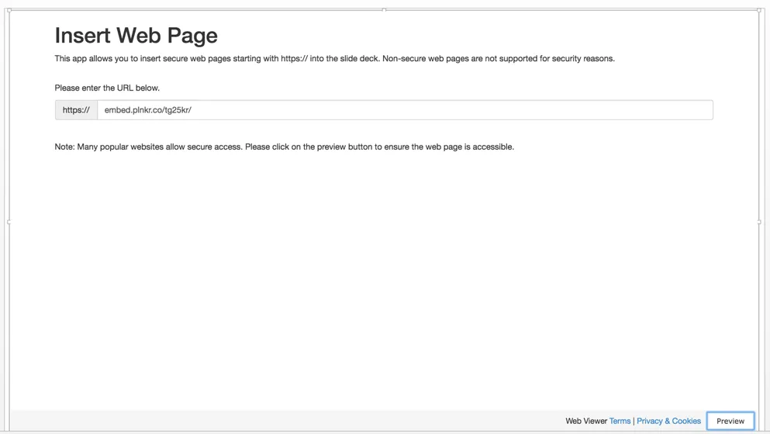The image size is (770, 434).
Task: Click the separator between Terms and Privacy
Action: (x=634, y=421)
